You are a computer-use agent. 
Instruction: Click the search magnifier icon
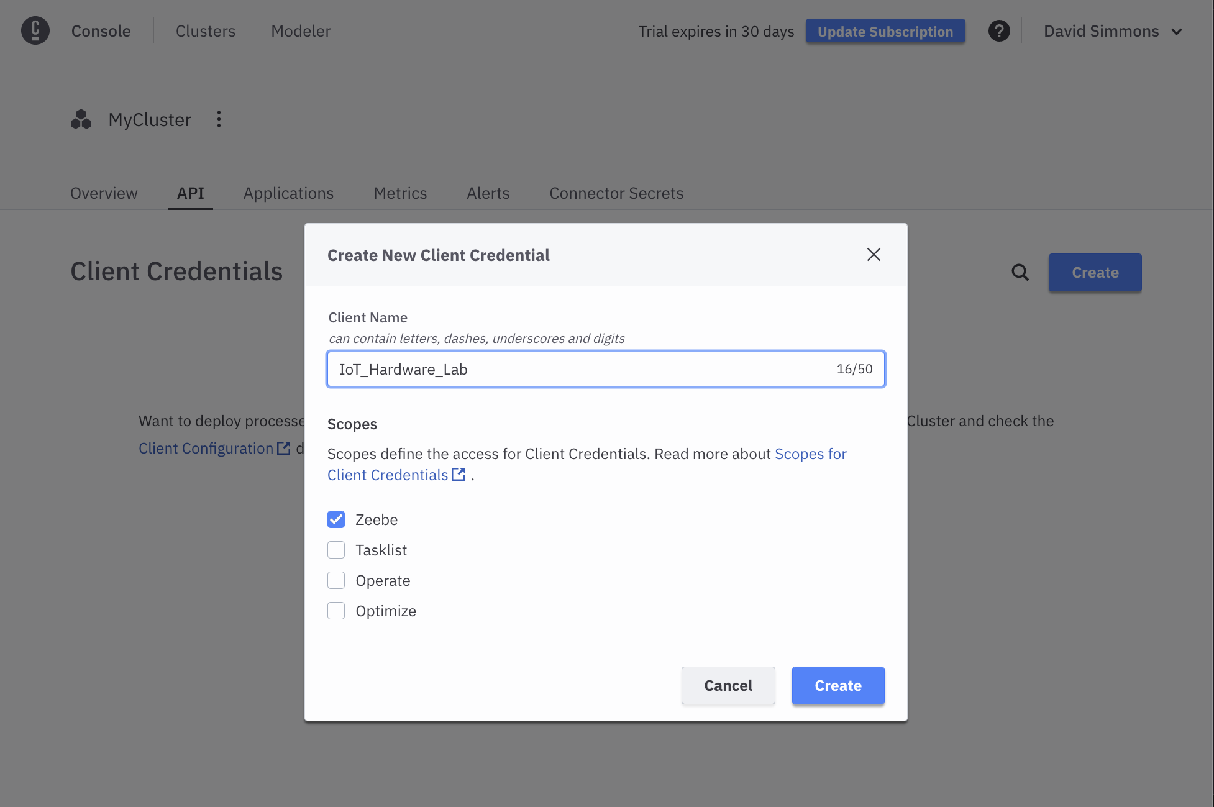tap(1020, 272)
